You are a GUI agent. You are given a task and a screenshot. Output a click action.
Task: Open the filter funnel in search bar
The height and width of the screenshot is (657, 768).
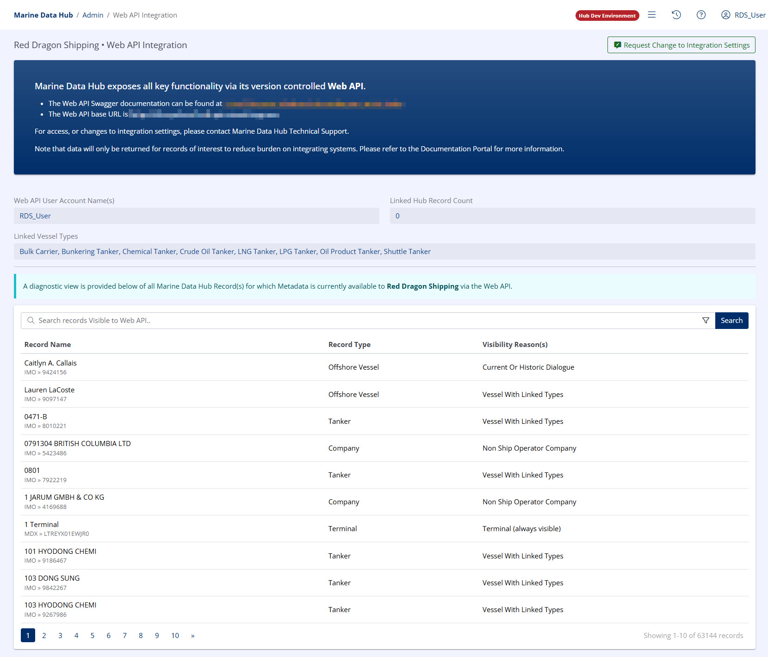706,321
